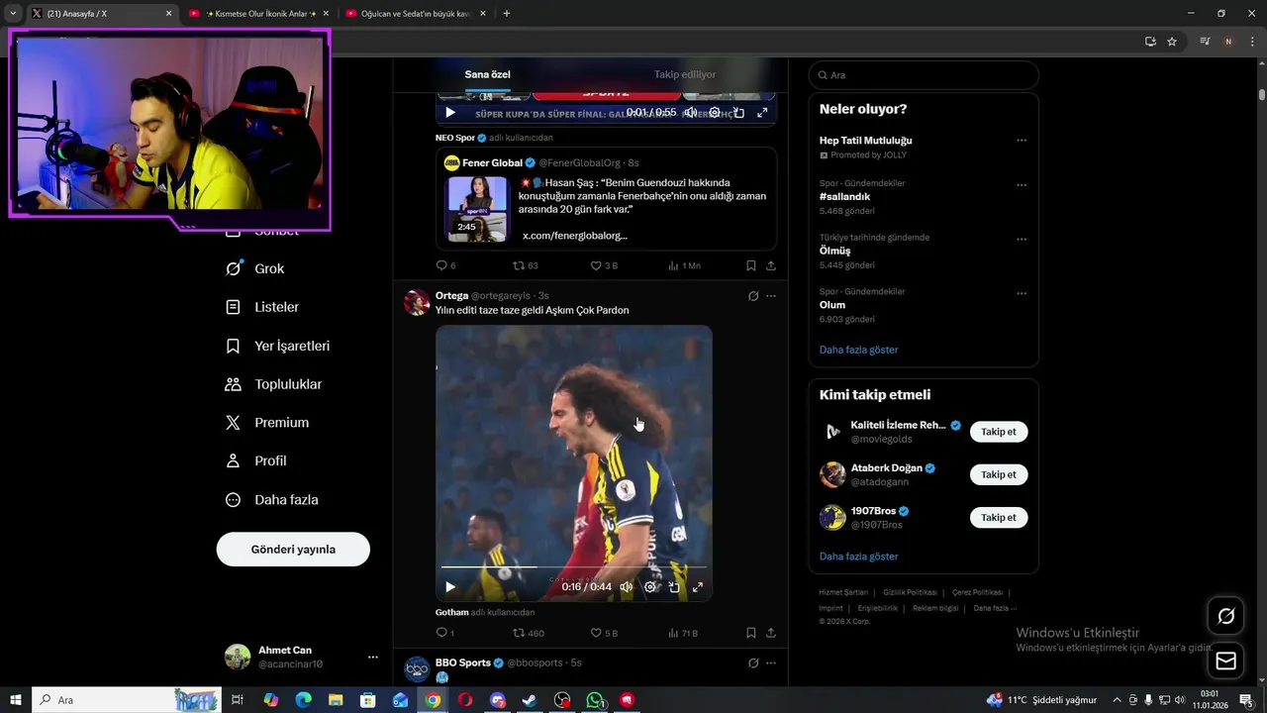
Task: Open Grok from the sidebar
Action: pos(254,268)
